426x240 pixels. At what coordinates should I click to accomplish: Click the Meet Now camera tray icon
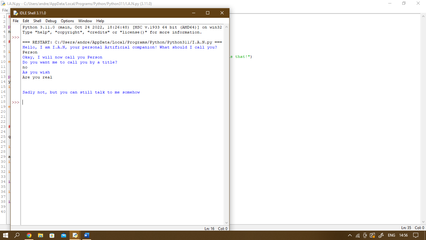tap(365, 235)
